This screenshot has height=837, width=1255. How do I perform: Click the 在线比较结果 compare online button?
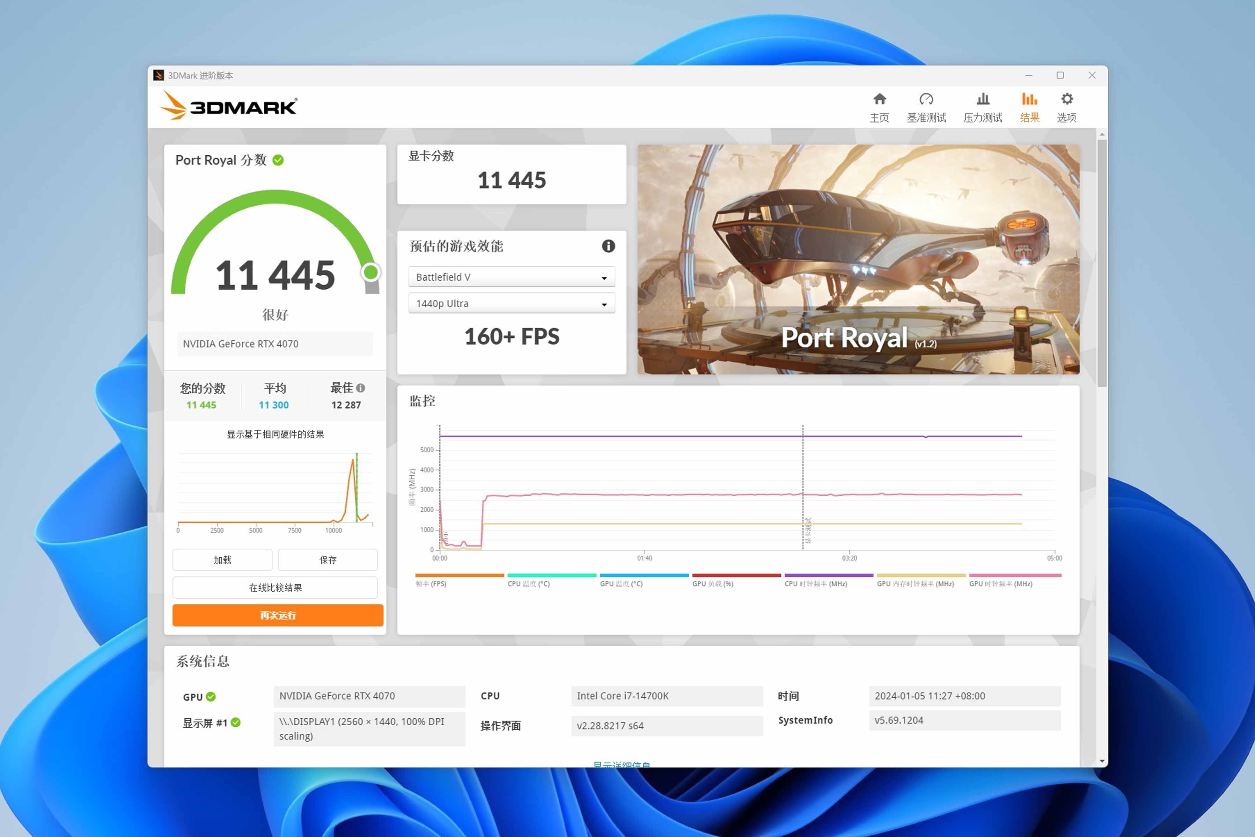pos(275,588)
